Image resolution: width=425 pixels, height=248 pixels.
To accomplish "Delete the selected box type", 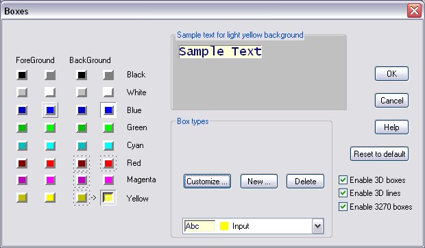I will click(x=305, y=181).
